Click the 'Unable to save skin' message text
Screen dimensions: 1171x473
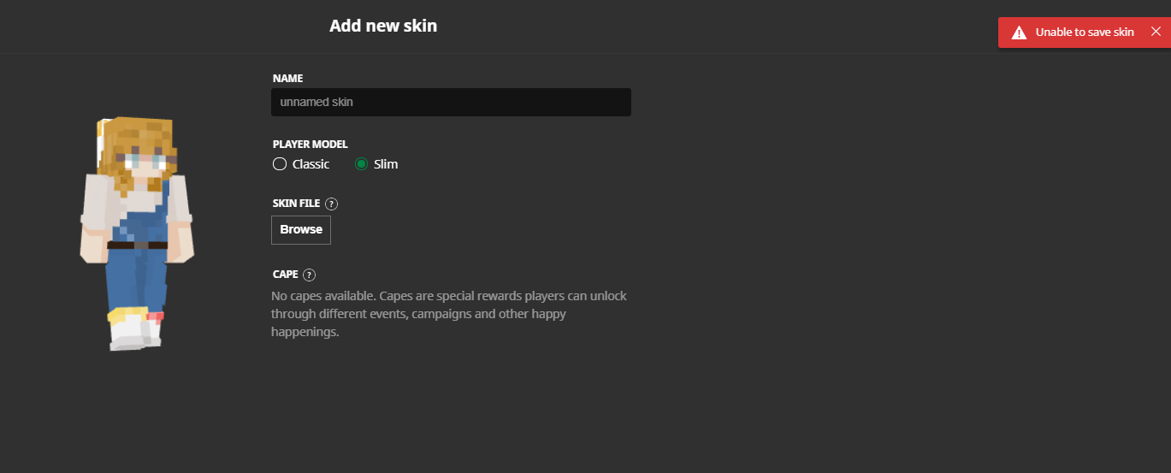[1085, 33]
